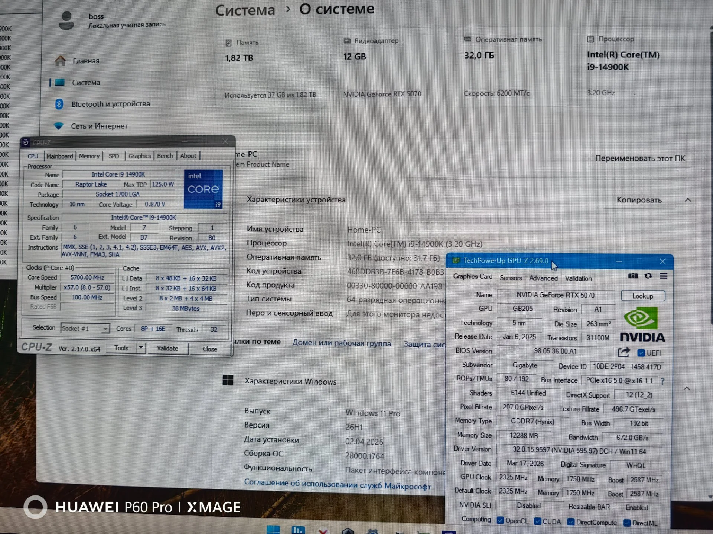Open the Validation tab in GPU-Z

coord(578,278)
